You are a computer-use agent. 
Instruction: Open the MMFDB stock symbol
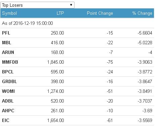click(10, 62)
